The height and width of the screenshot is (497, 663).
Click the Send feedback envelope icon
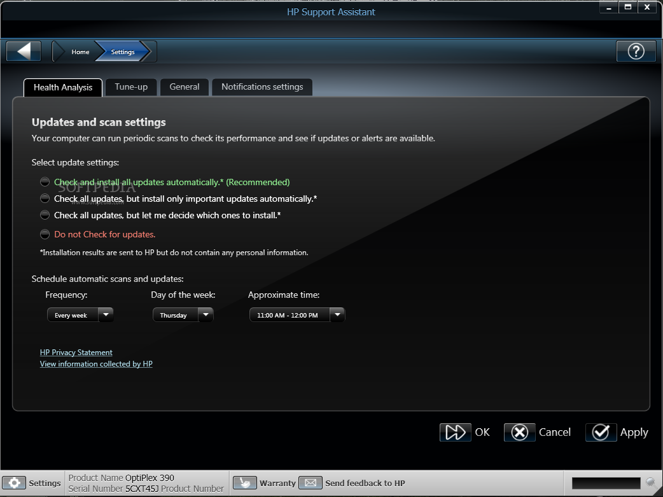[x=311, y=482]
